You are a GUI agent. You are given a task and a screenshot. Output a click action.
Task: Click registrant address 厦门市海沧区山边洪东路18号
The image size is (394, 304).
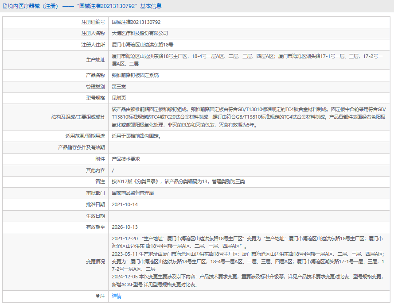(x=142, y=45)
